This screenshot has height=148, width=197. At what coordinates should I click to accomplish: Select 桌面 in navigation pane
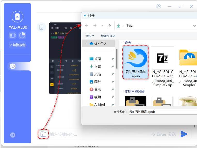(97, 59)
